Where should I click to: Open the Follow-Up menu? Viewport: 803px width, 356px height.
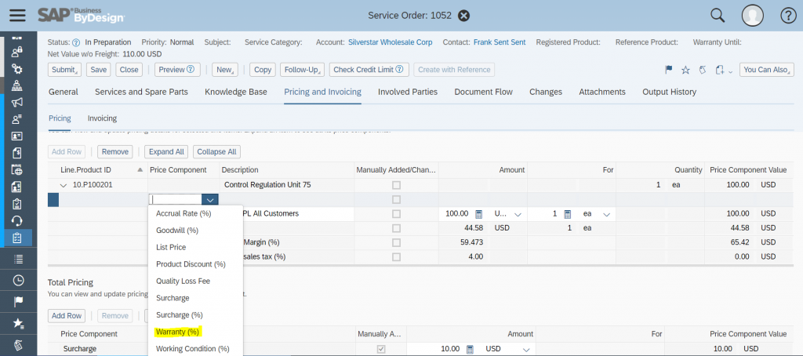[x=303, y=70]
